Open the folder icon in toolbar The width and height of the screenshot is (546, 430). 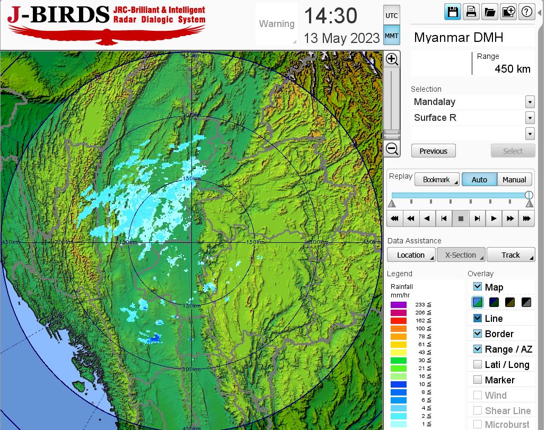pyautogui.click(x=489, y=12)
